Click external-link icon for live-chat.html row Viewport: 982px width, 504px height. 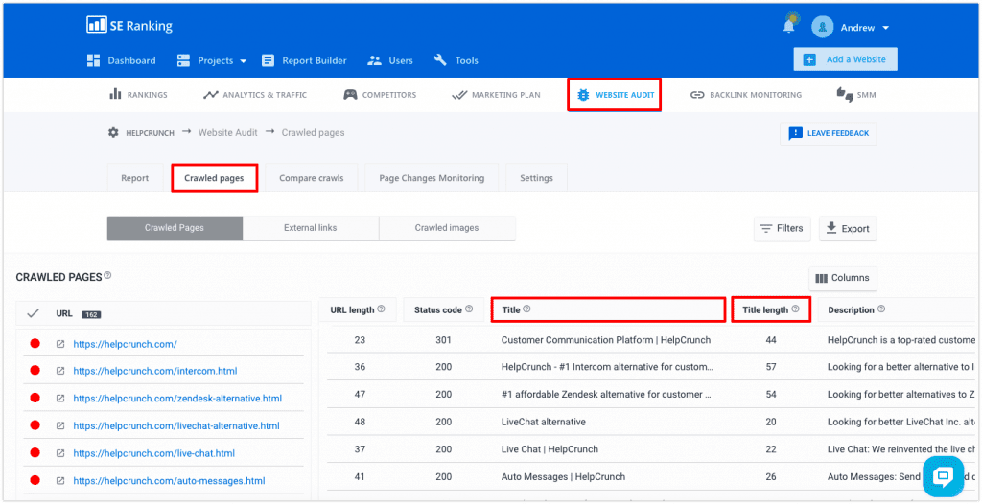pos(60,453)
